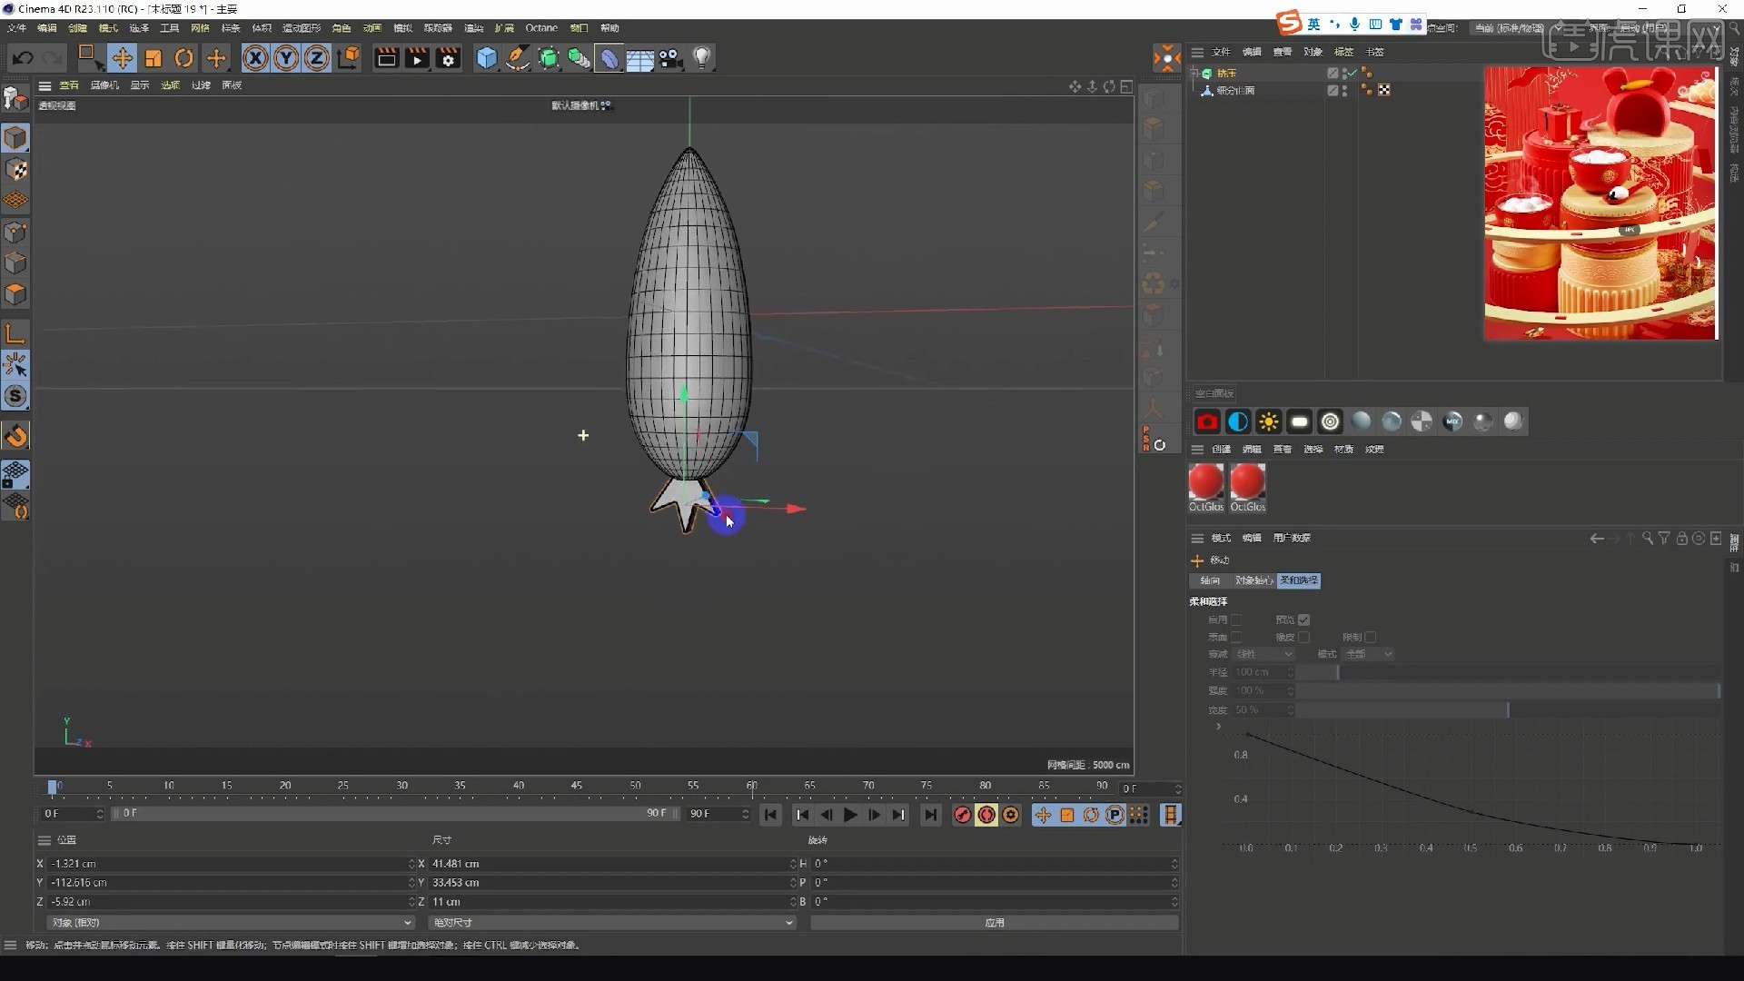1744x981 pixels.
Task: Toggle the 表面 checkbox
Action: (1235, 637)
